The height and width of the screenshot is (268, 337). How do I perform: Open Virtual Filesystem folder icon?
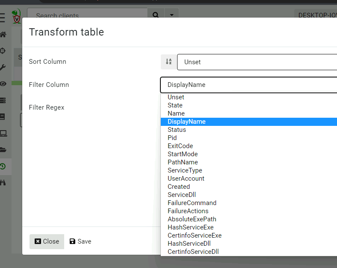pyautogui.click(x=3, y=149)
